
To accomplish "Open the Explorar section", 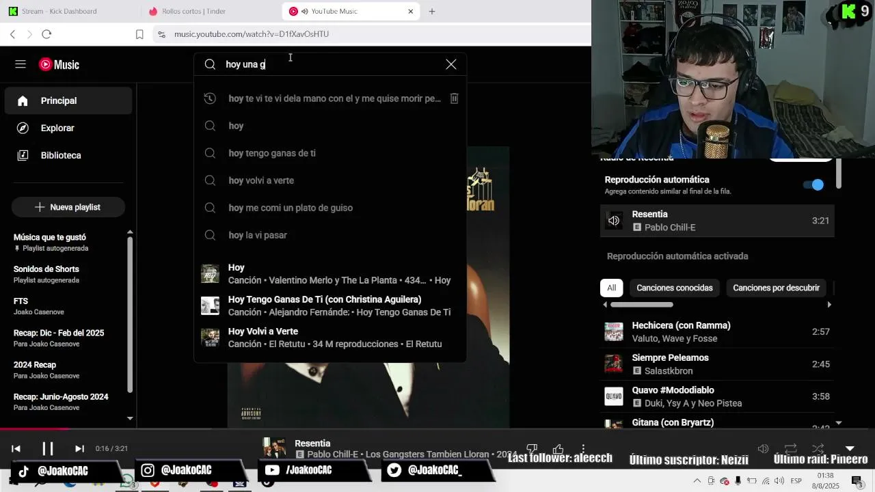I will tap(68, 128).
